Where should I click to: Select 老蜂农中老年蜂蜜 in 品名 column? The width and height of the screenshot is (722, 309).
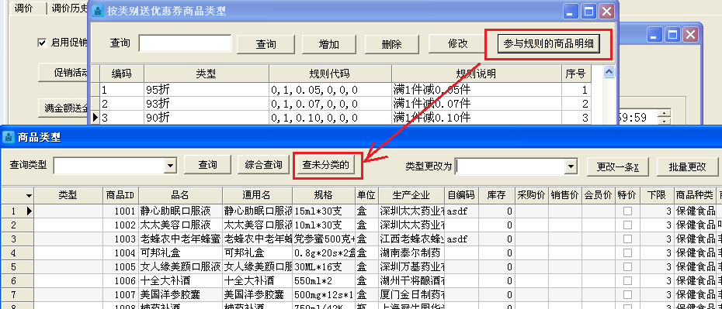tap(180, 239)
